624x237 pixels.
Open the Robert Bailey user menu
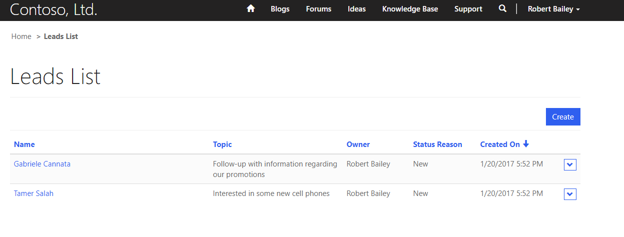tap(553, 9)
